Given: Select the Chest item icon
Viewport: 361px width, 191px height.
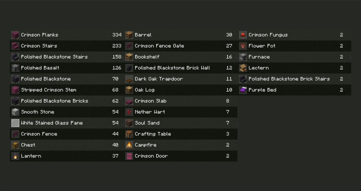Looking at the screenshot, I should coord(15,145).
